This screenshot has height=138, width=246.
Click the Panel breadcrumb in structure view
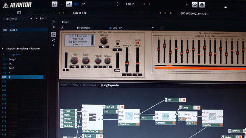tap(64, 85)
